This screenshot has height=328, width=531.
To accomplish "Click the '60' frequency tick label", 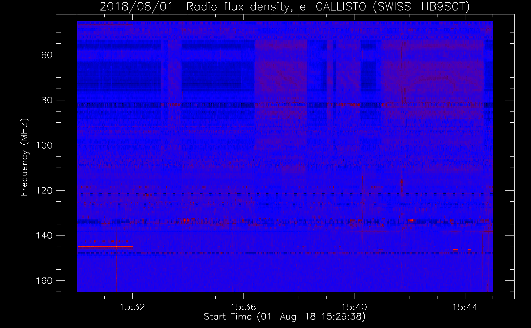I will click(x=47, y=55).
